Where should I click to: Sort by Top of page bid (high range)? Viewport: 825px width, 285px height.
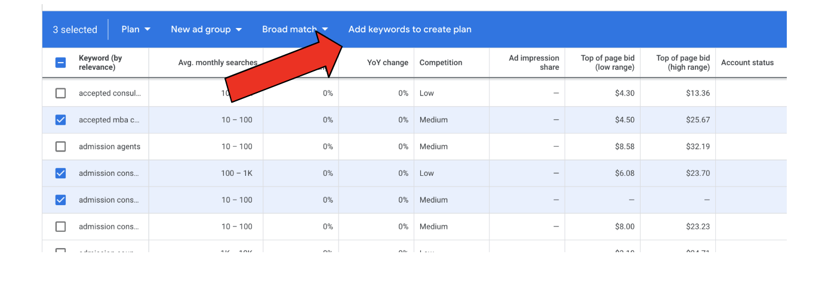tap(683, 63)
